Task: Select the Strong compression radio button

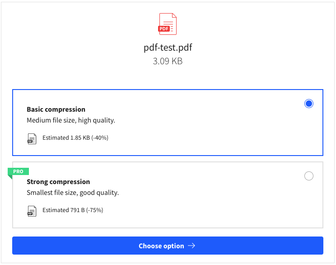Action: pyautogui.click(x=309, y=176)
